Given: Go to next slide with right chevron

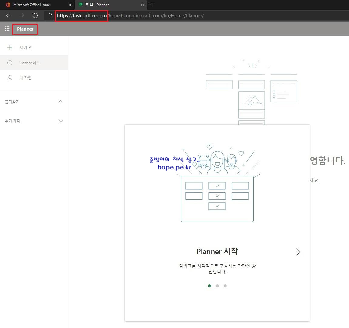Looking at the screenshot, I should [x=298, y=252].
